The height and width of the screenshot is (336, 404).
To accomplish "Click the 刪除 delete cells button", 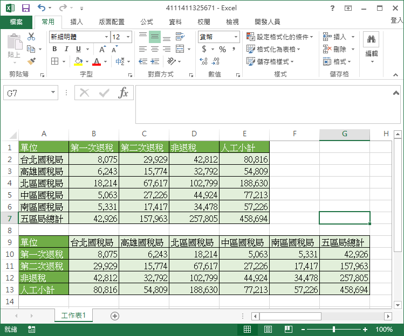I will point(334,49).
